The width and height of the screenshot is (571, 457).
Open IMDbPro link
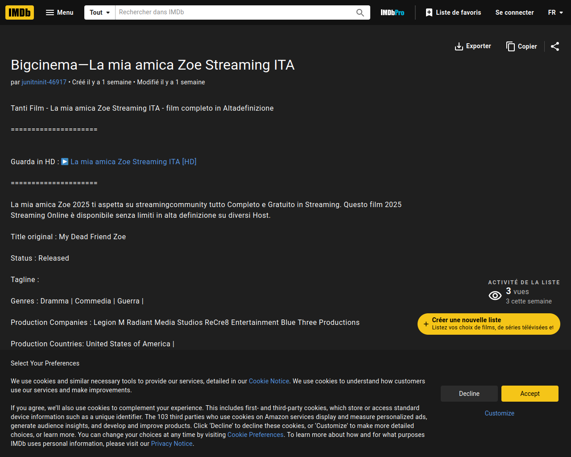pyautogui.click(x=393, y=12)
